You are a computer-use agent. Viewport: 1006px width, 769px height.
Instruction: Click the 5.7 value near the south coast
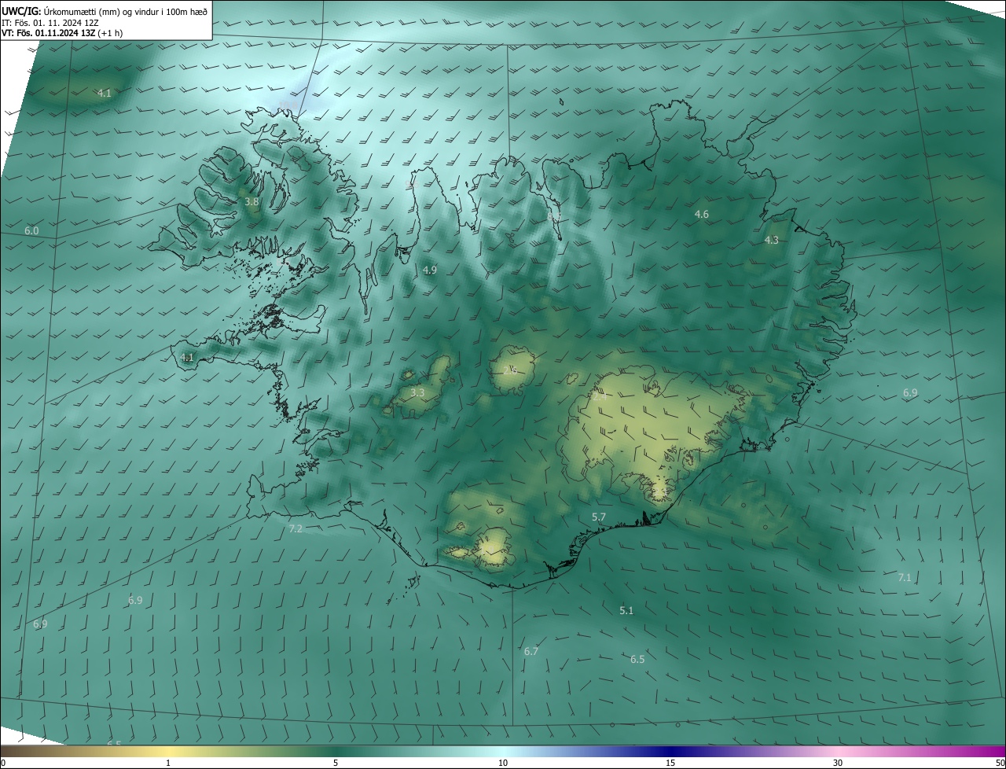click(x=599, y=517)
